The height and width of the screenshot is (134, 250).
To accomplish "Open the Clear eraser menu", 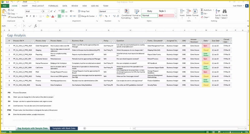I will pyautogui.click(x=205, y=17).
